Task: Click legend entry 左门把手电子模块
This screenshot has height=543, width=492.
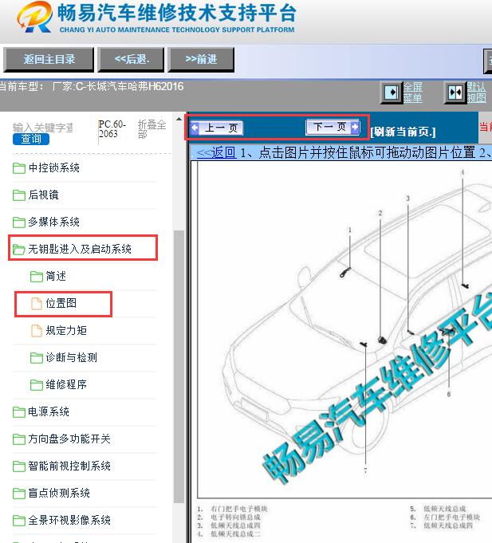Action: click(452, 517)
